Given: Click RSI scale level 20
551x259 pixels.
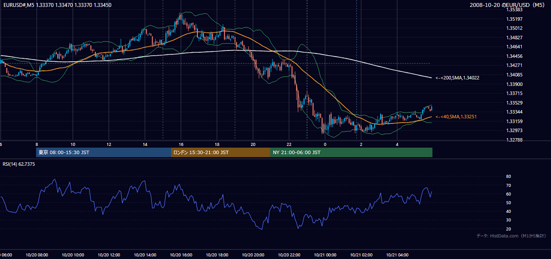Looking at the screenshot, I should pyautogui.click(x=508, y=229).
